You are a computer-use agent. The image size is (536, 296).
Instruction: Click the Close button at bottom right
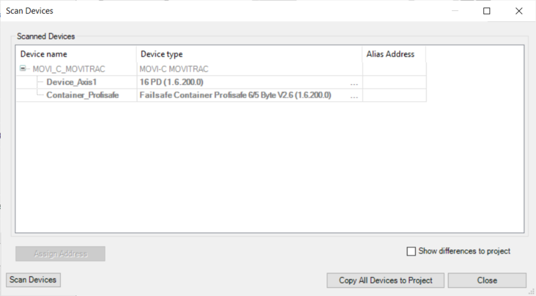(487, 280)
